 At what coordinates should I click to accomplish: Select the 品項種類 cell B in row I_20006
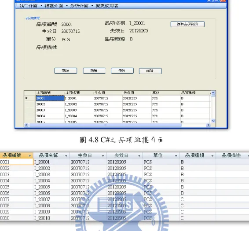coord(198,193)
